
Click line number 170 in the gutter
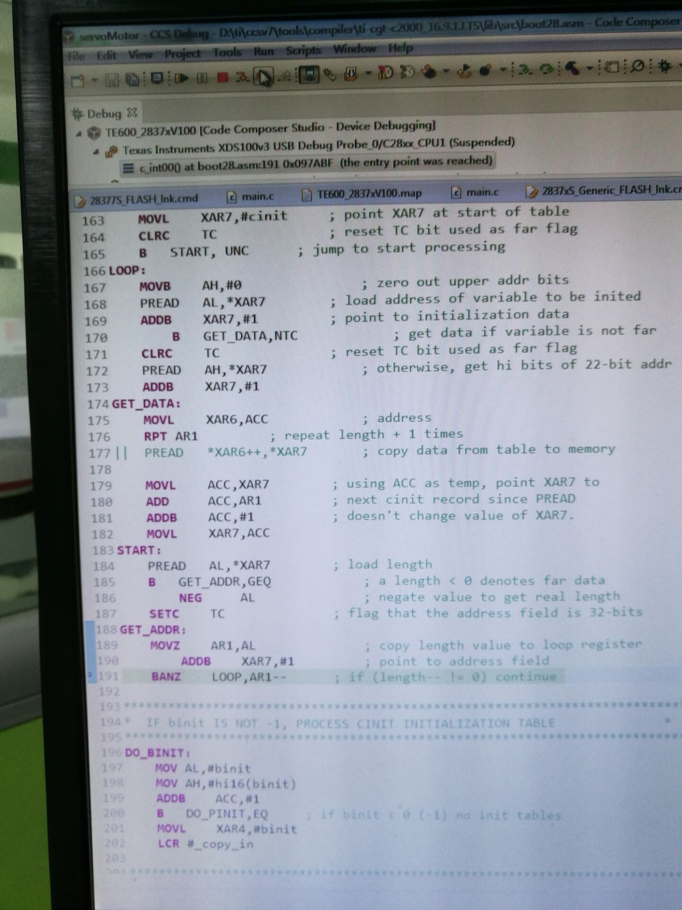[97, 338]
